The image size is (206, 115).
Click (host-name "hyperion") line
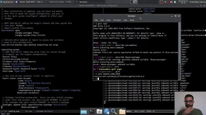pyautogui.click(x=14, y=71)
